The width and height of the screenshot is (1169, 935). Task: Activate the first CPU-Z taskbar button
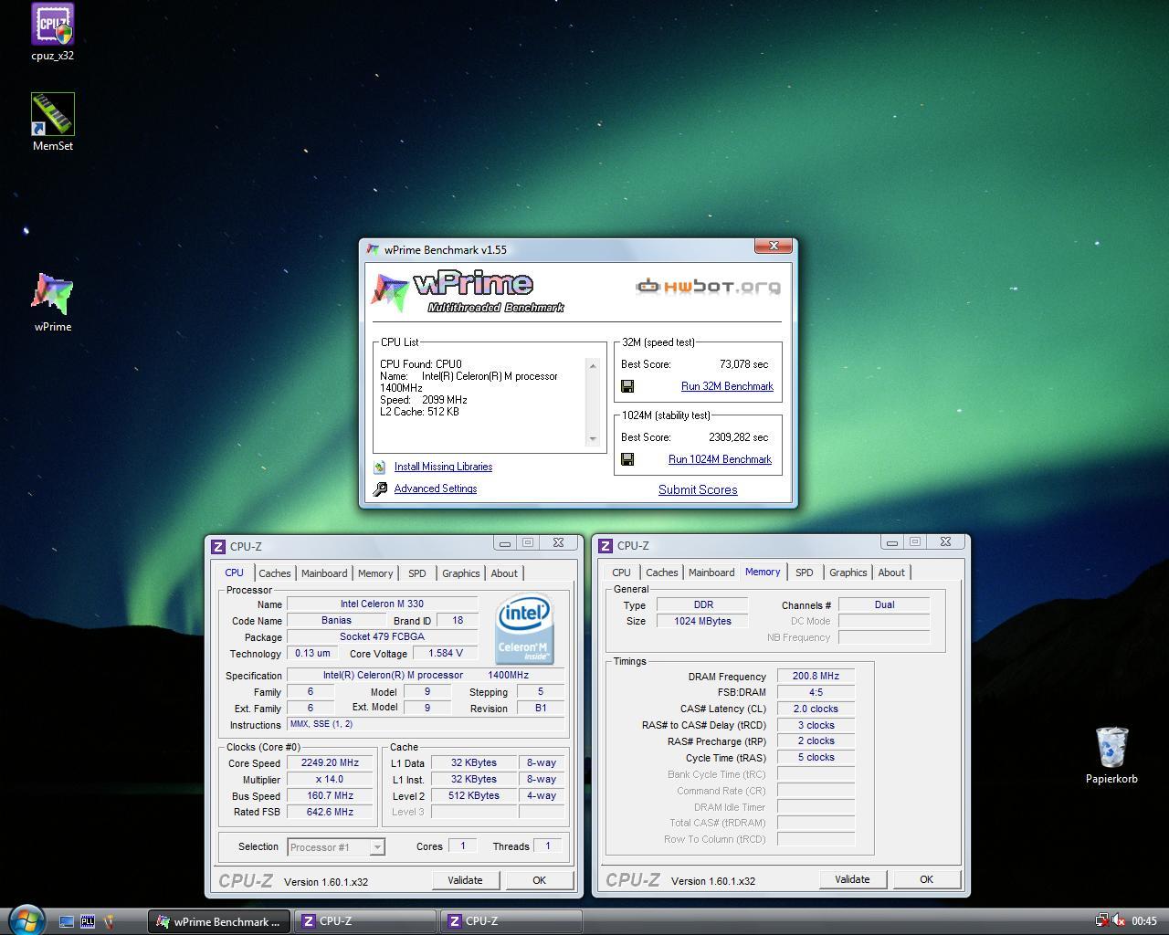[x=365, y=921]
